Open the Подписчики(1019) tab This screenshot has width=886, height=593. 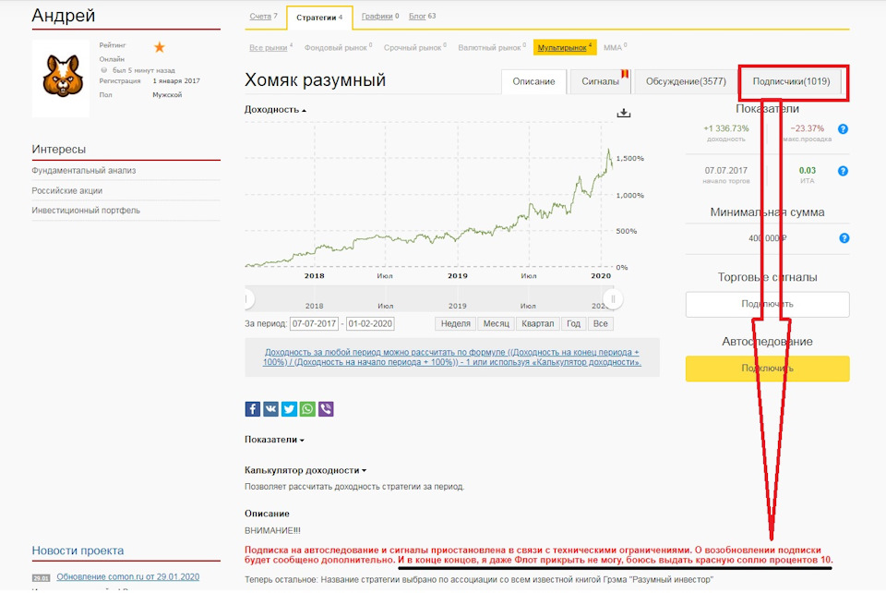click(791, 82)
